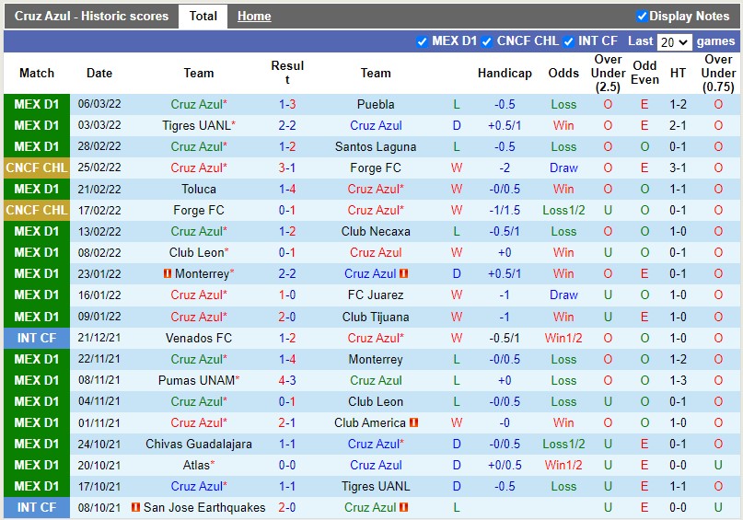The height and width of the screenshot is (520, 743).
Task: Click red card icon beside San Jose Earthquakes
Action: 135,507
